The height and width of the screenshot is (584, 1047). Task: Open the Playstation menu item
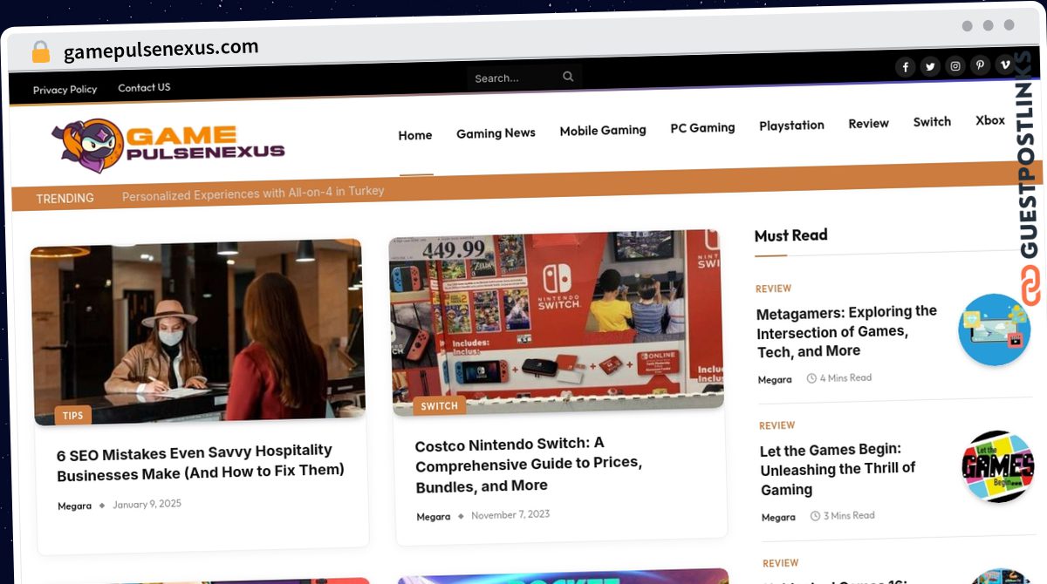[791, 126]
